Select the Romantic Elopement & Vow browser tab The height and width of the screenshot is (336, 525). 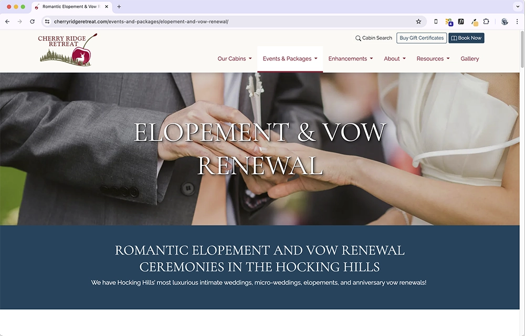pos(71,6)
